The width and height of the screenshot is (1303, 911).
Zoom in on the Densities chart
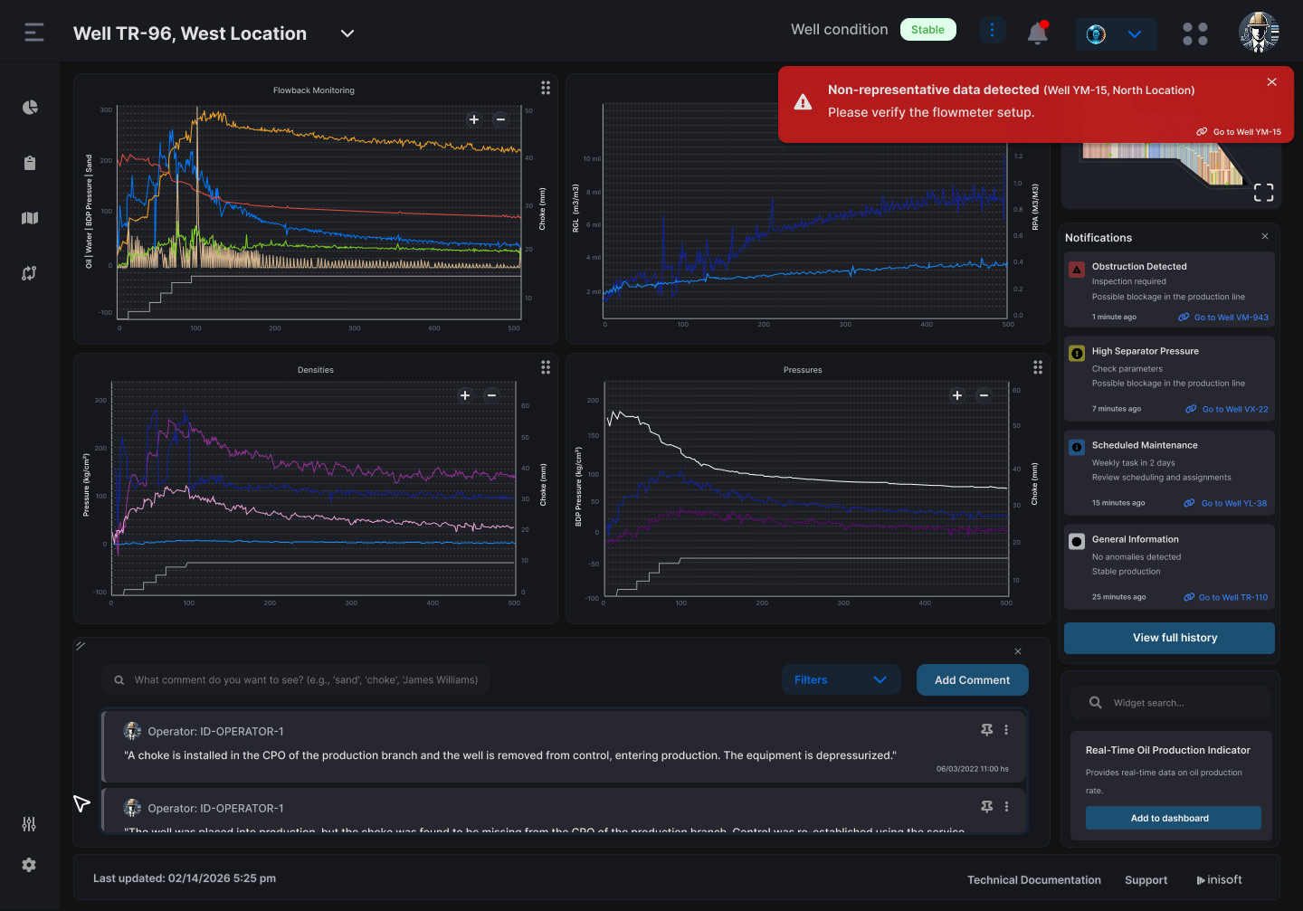(465, 395)
